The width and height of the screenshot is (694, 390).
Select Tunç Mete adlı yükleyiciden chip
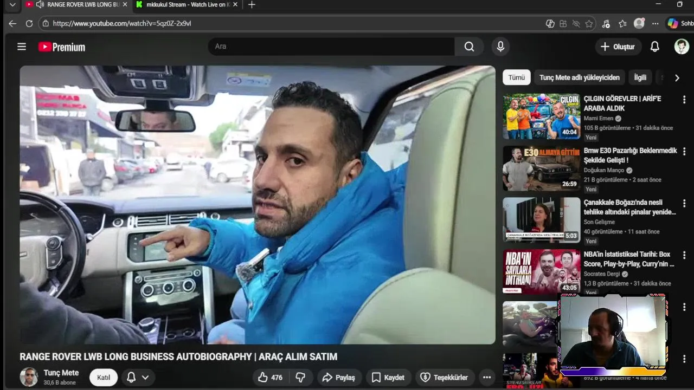580,77
